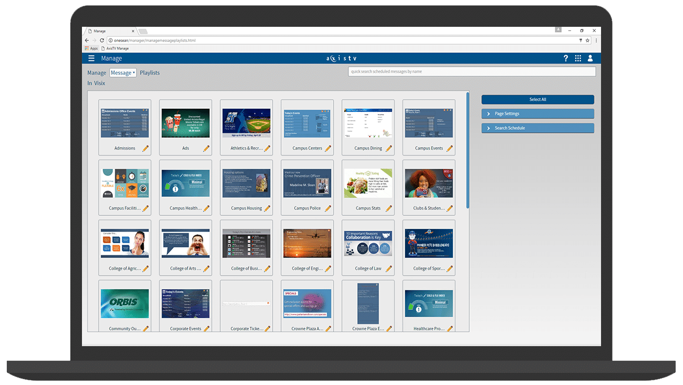
Task: Expand the Page Settings panel
Action: pos(537,113)
